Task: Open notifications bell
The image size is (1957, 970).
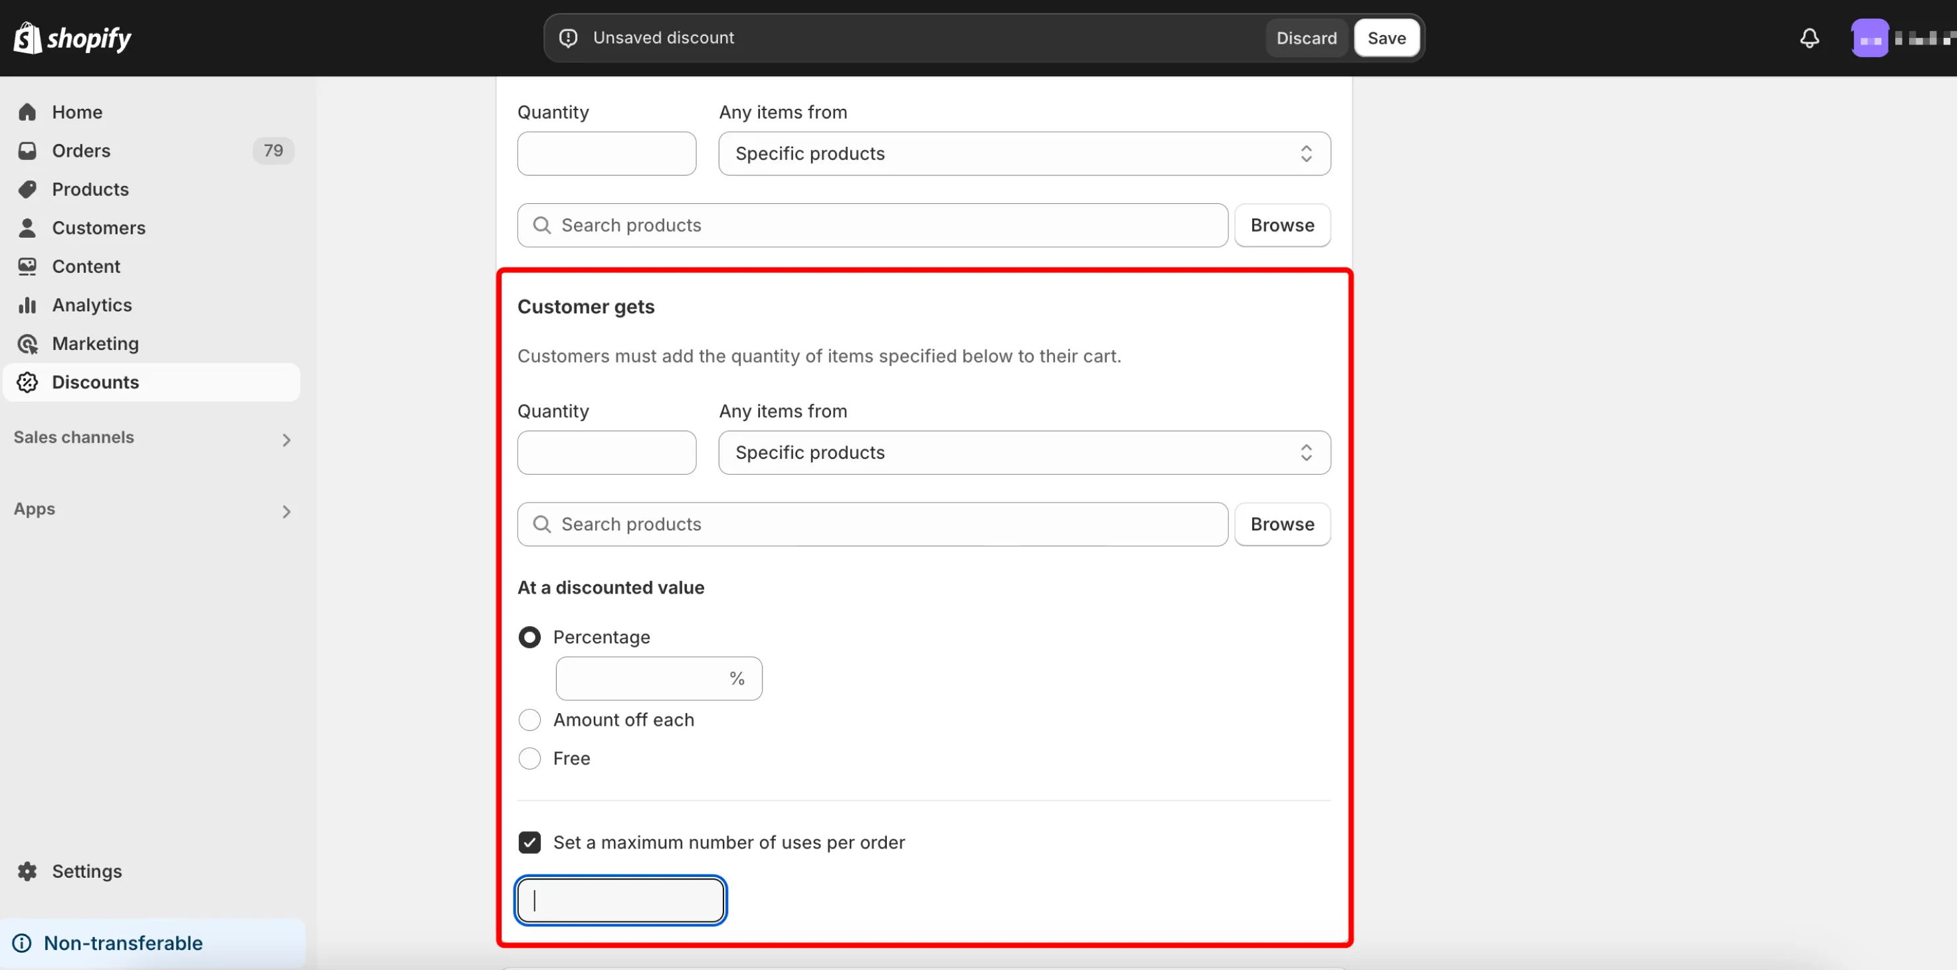Action: tap(1809, 38)
